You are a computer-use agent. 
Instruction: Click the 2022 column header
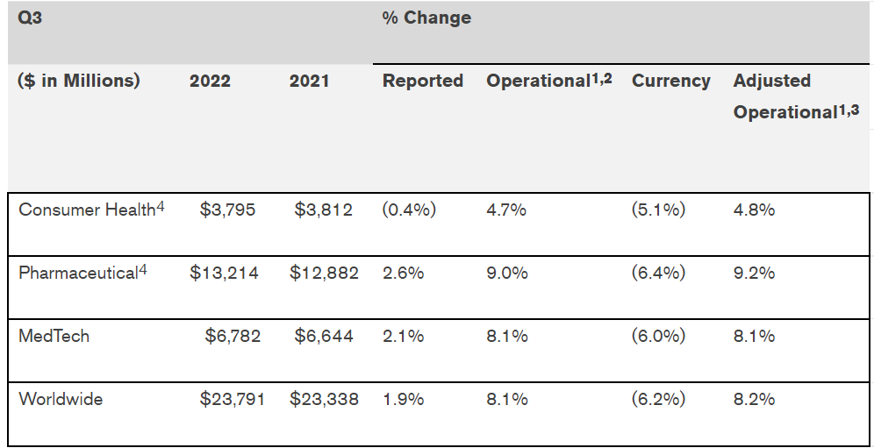[x=210, y=81]
